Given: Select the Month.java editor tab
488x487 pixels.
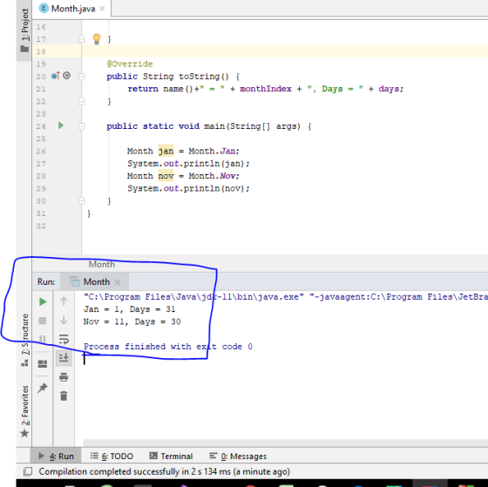Looking at the screenshot, I should tap(71, 9).
